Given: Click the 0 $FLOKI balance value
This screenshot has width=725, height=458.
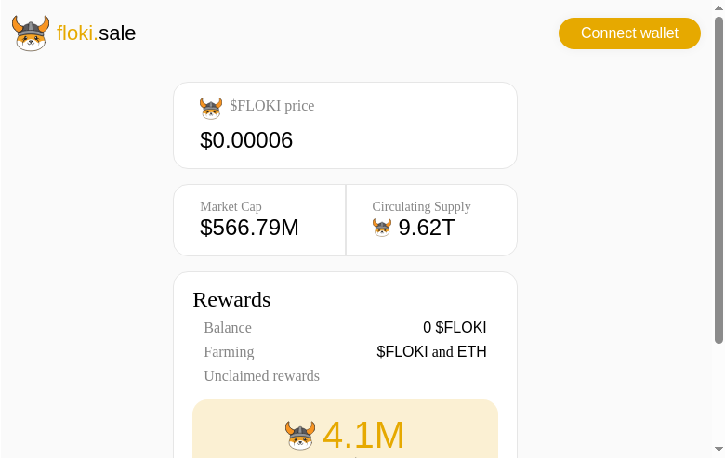Looking at the screenshot, I should point(455,327).
